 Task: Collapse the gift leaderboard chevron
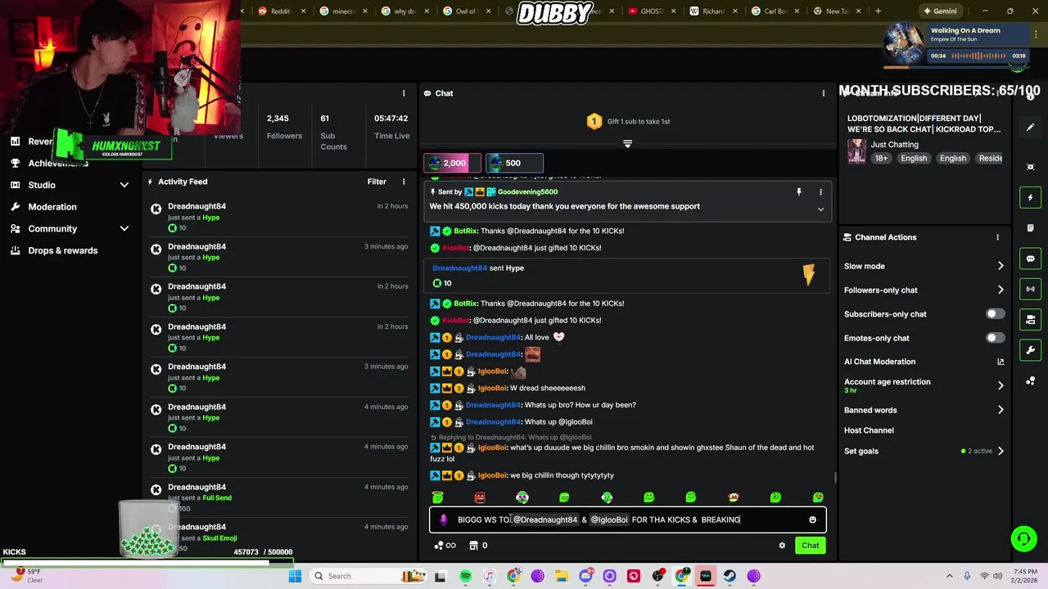pyautogui.click(x=627, y=144)
